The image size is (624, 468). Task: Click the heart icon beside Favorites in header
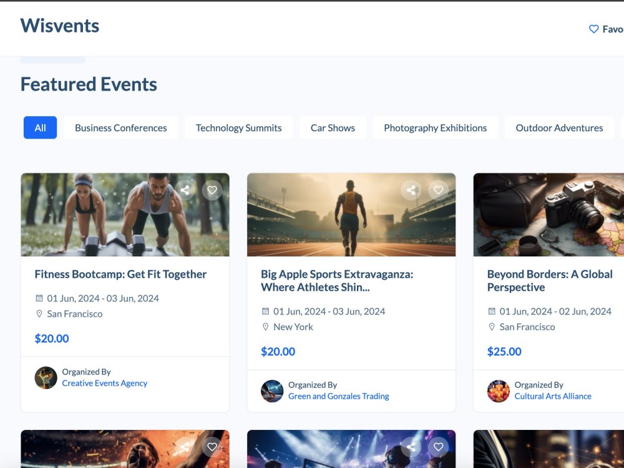(594, 29)
